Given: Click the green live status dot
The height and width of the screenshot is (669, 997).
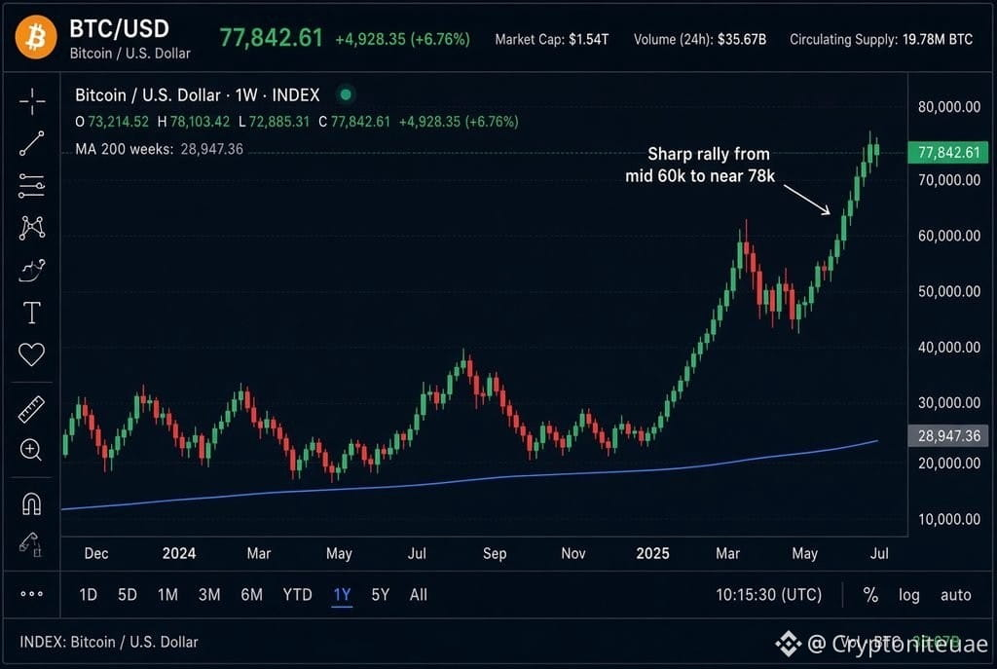Looking at the screenshot, I should pos(346,94).
